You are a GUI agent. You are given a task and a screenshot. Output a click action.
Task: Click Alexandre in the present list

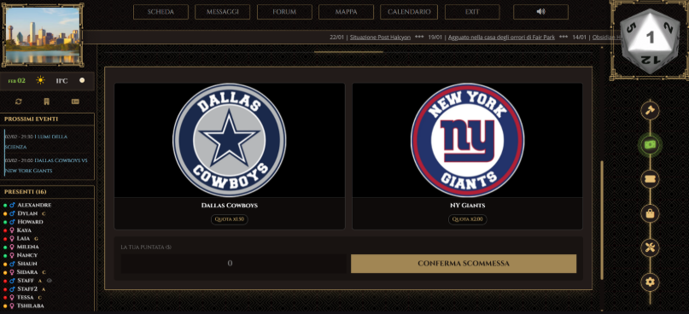tap(34, 205)
